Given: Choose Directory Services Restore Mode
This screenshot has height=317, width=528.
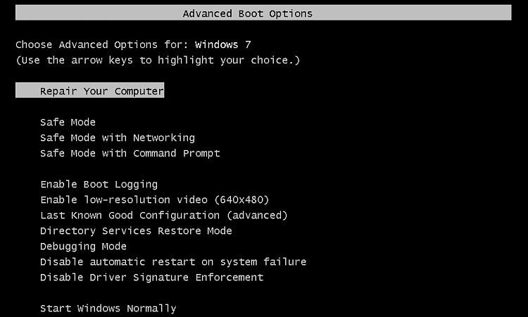Looking at the screenshot, I should tap(136, 230).
